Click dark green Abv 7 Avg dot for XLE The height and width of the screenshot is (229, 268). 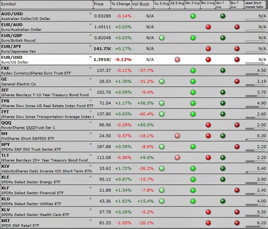coord(223,179)
